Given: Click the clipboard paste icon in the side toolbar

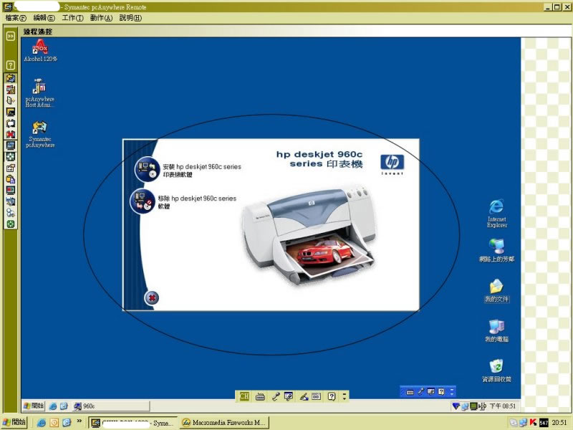Looking at the screenshot, I should (11, 179).
